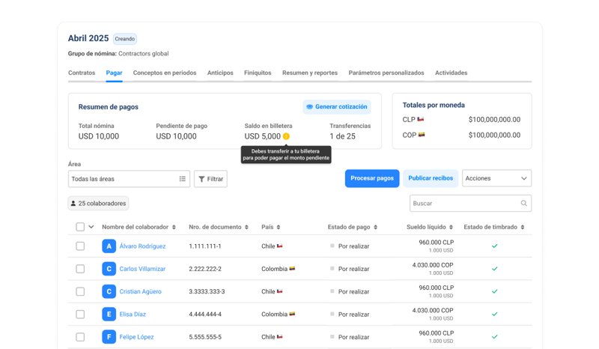The image size is (599, 349).
Task: Click avatar C of Cristian Agüero
Action: [x=109, y=291]
